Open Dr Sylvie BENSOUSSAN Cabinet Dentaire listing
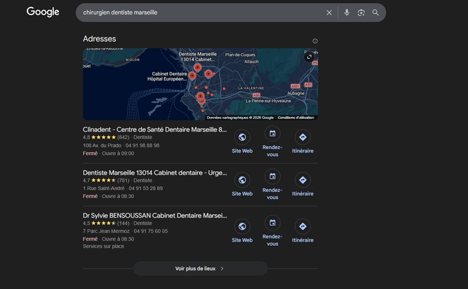This screenshot has height=289, width=468. coord(154,215)
